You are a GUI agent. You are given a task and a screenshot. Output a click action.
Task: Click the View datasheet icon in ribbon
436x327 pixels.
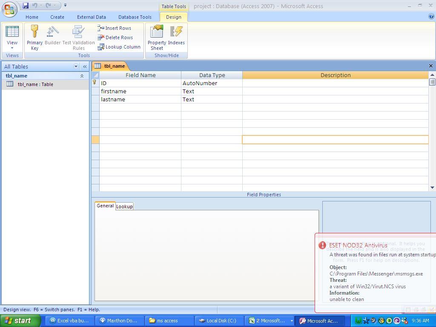(x=12, y=32)
